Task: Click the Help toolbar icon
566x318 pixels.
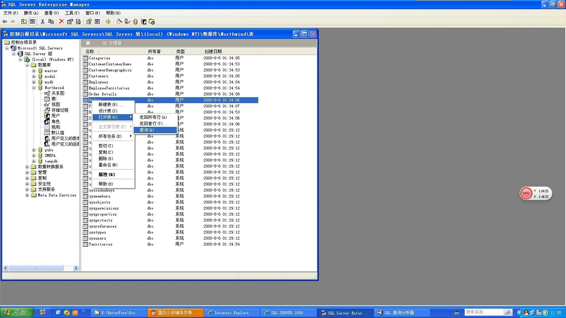Action: 89,22
